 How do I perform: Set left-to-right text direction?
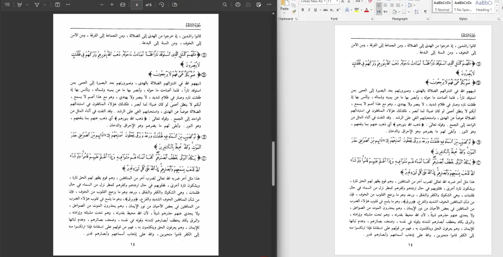pos(379,12)
